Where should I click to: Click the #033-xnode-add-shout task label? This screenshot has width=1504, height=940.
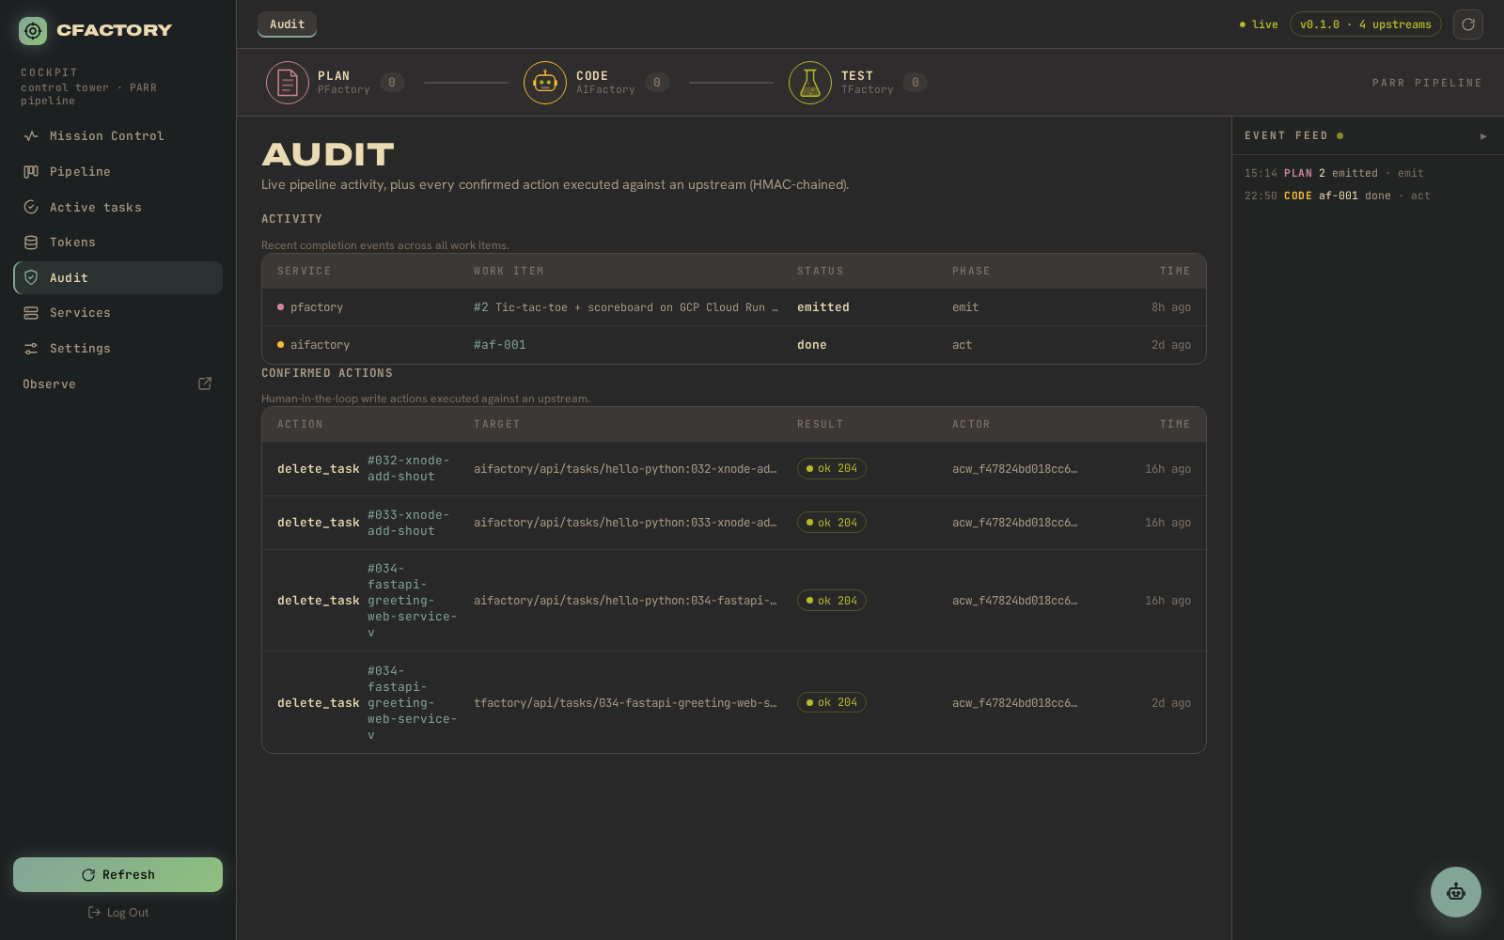pyautogui.click(x=409, y=524)
